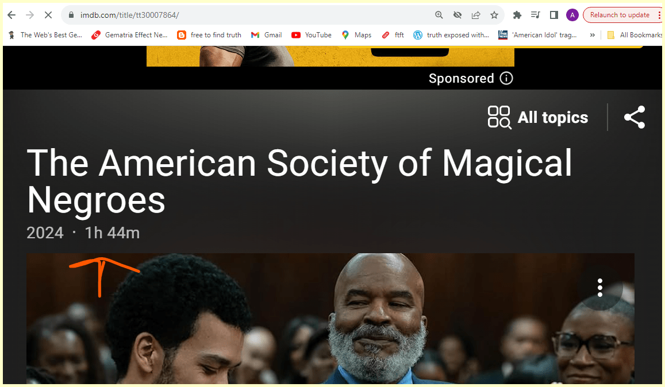Image resolution: width=665 pixels, height=387 pixels.
Task: Click the browser back arrow
Action: click(11, 16)
